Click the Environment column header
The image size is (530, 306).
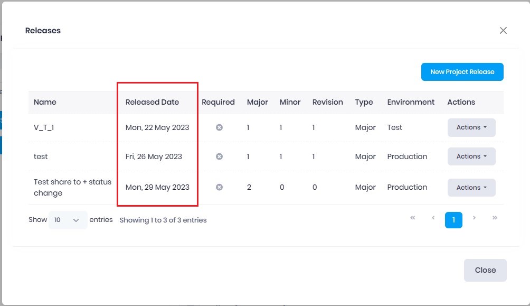point(411,102)
